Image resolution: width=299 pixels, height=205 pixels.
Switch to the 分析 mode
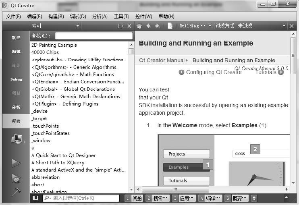[16, 107]
